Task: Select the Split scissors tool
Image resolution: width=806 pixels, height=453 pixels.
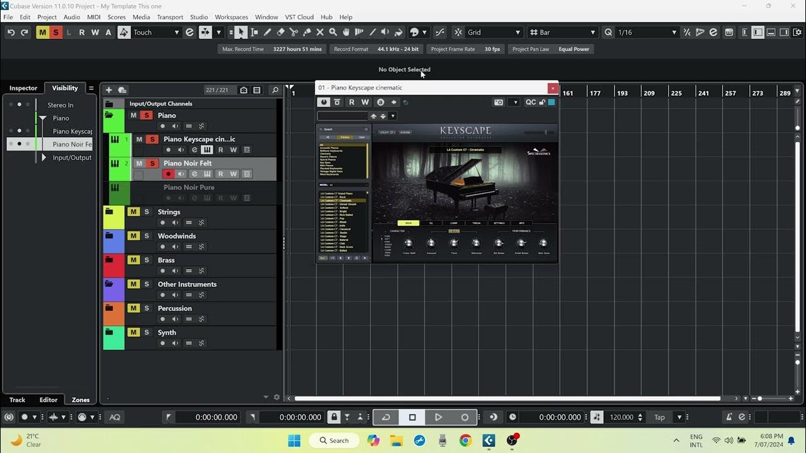Action: pos(293,32)
